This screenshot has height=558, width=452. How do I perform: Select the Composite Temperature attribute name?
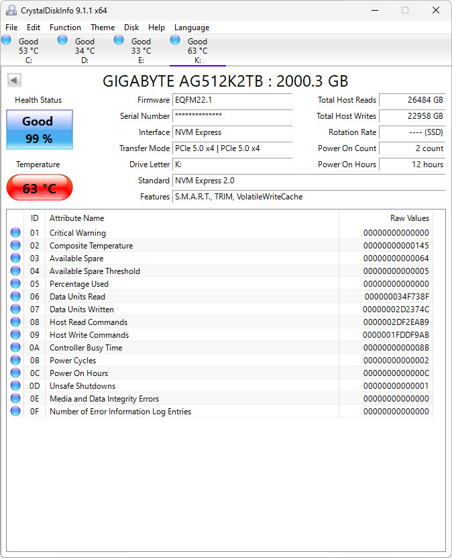pos(91,246)
